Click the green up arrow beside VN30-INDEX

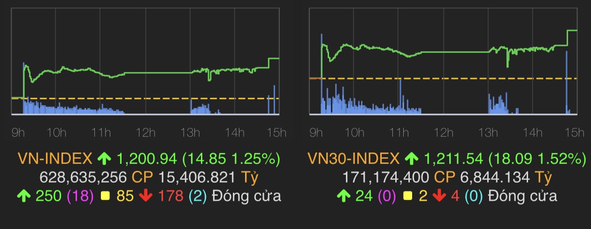[x=411, y=159]
